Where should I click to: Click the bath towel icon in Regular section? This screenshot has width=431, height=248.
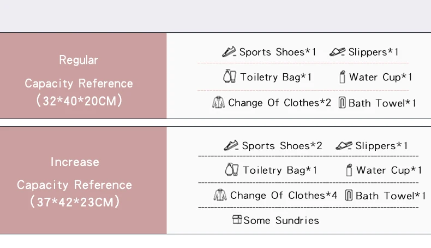342,103
